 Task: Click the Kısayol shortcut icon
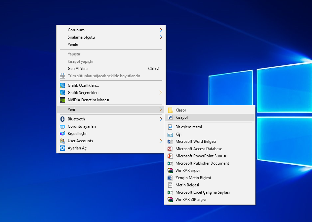coord(170,117)
